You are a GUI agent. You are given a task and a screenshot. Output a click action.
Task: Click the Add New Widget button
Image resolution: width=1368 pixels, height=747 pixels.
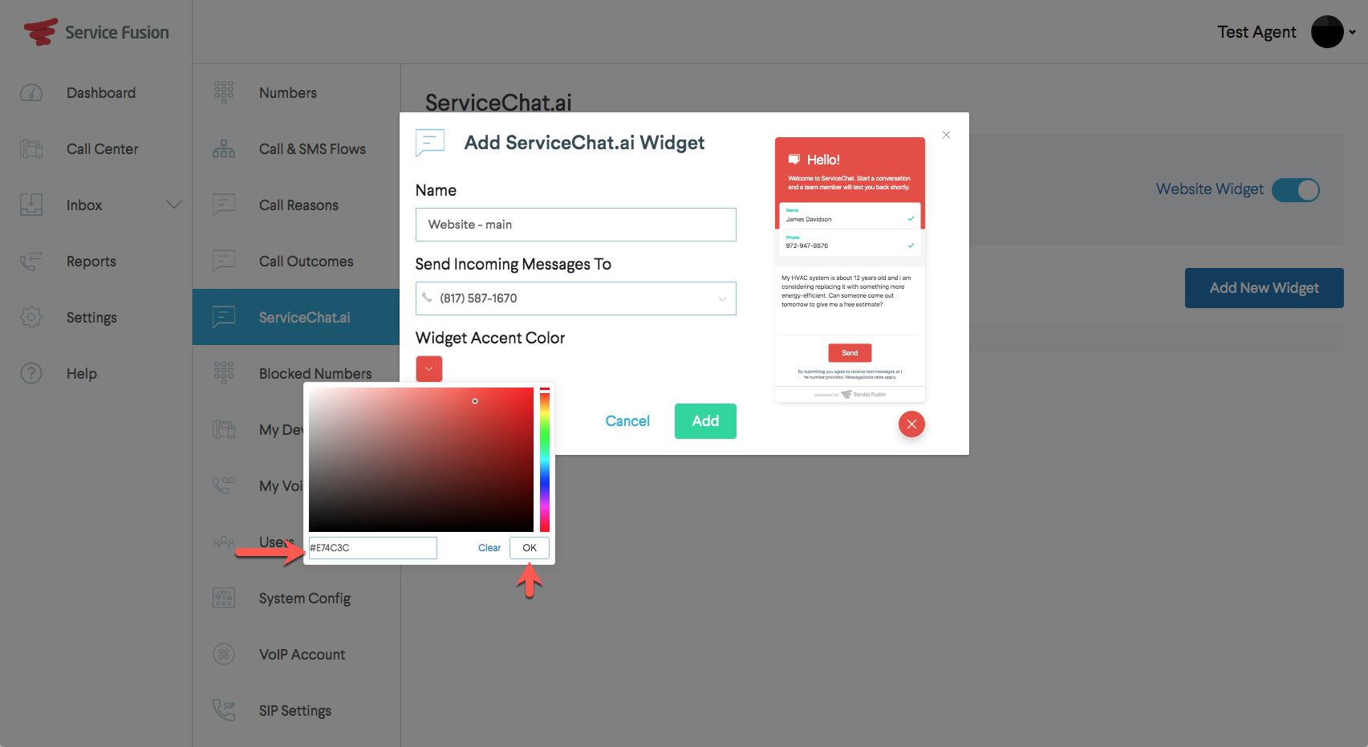tap(1264, 288)
